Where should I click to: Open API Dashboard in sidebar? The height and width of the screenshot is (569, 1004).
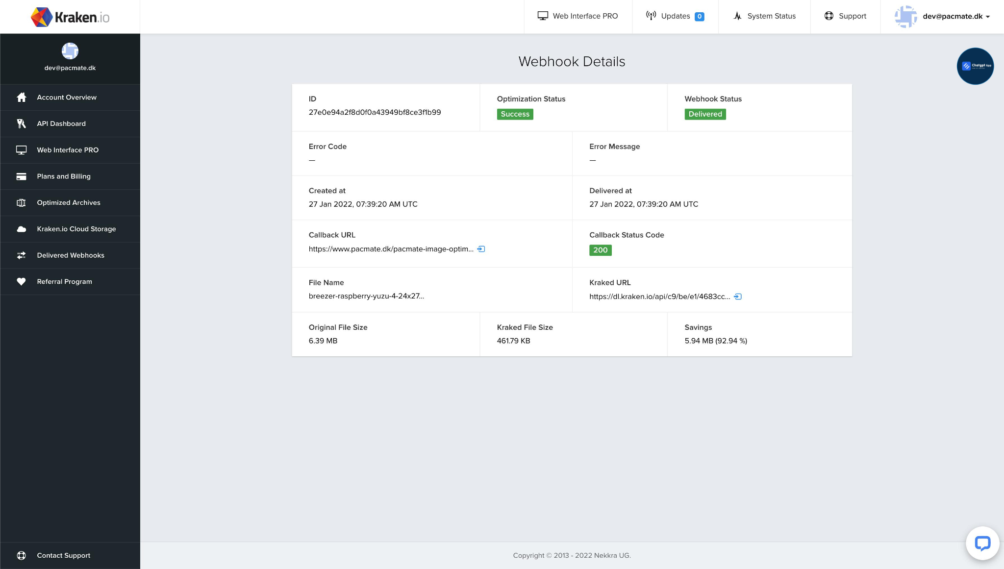click(70, 124)
